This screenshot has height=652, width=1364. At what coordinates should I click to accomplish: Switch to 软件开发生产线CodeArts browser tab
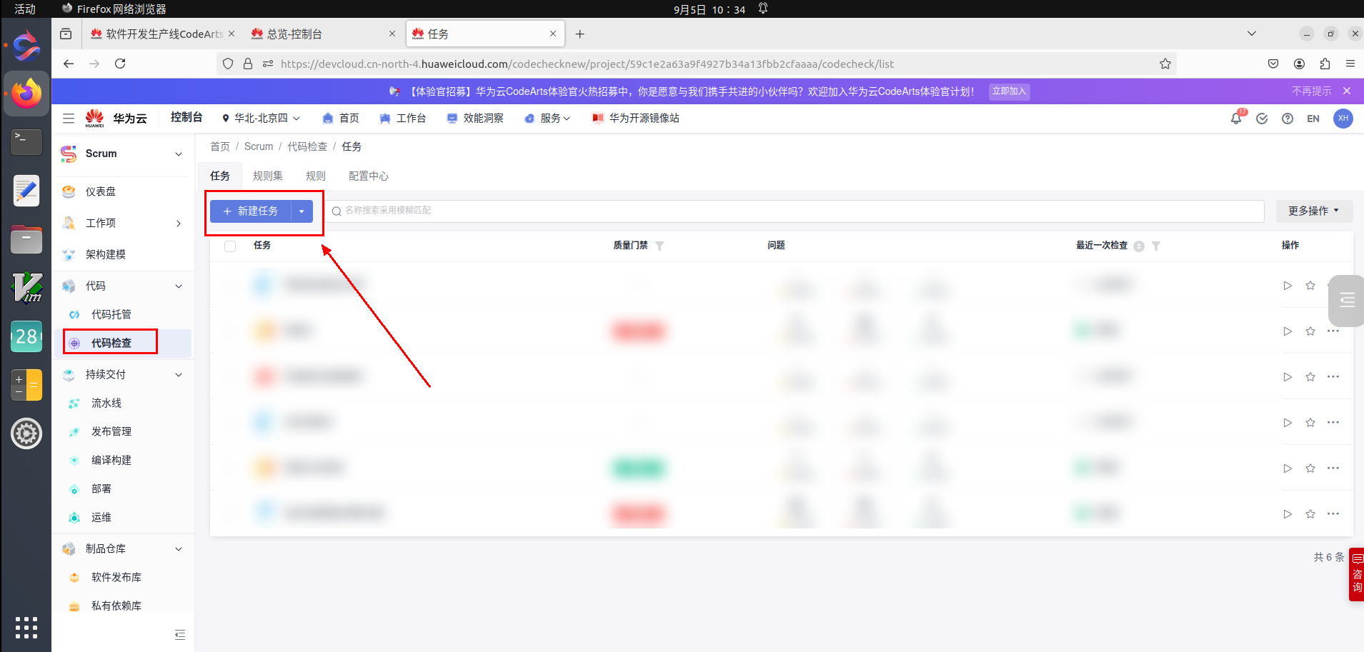(164, 34)
